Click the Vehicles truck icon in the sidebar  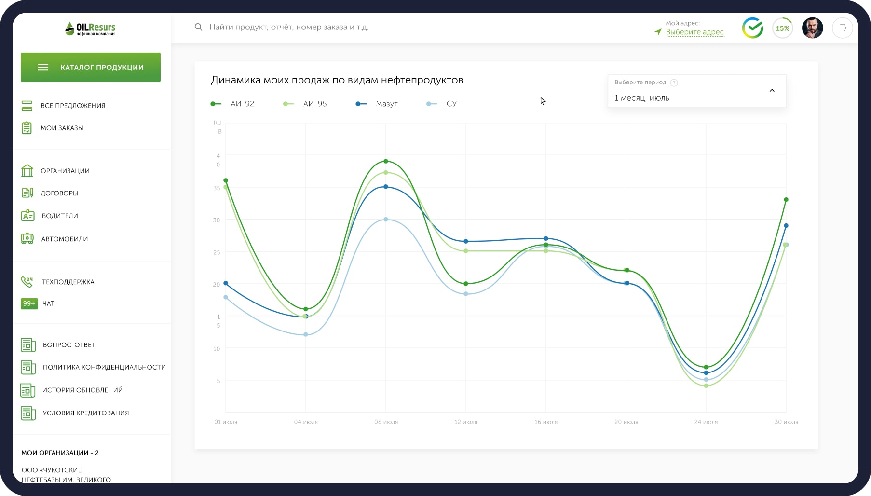point(27,238)
